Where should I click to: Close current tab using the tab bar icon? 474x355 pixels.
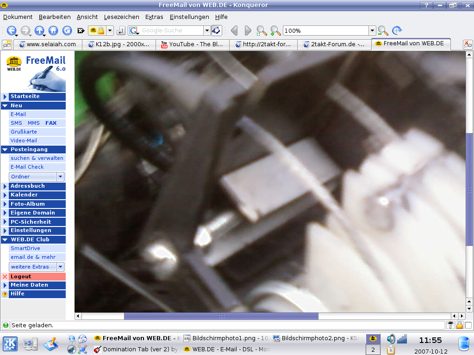click(x=468, y=44)
